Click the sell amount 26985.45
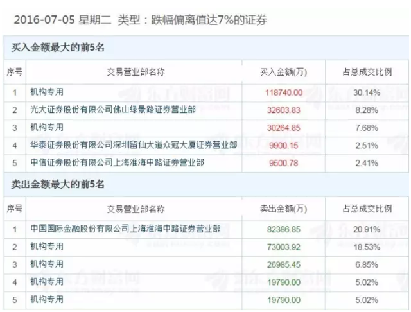Image resolution: width=411 pixels, height=312 pixels. 284,264
